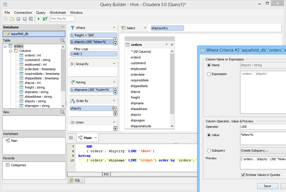Open the Select dropdown arrow

coord(145,28)
